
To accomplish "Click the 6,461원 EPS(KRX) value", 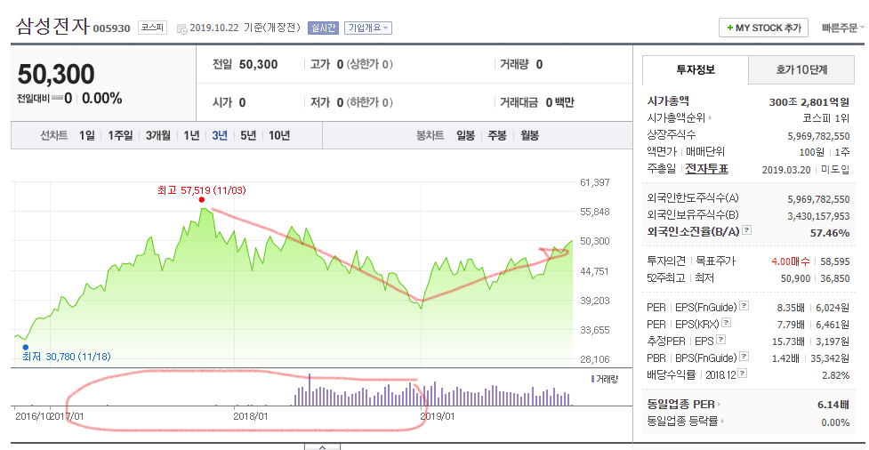I will tap(834, 323).
